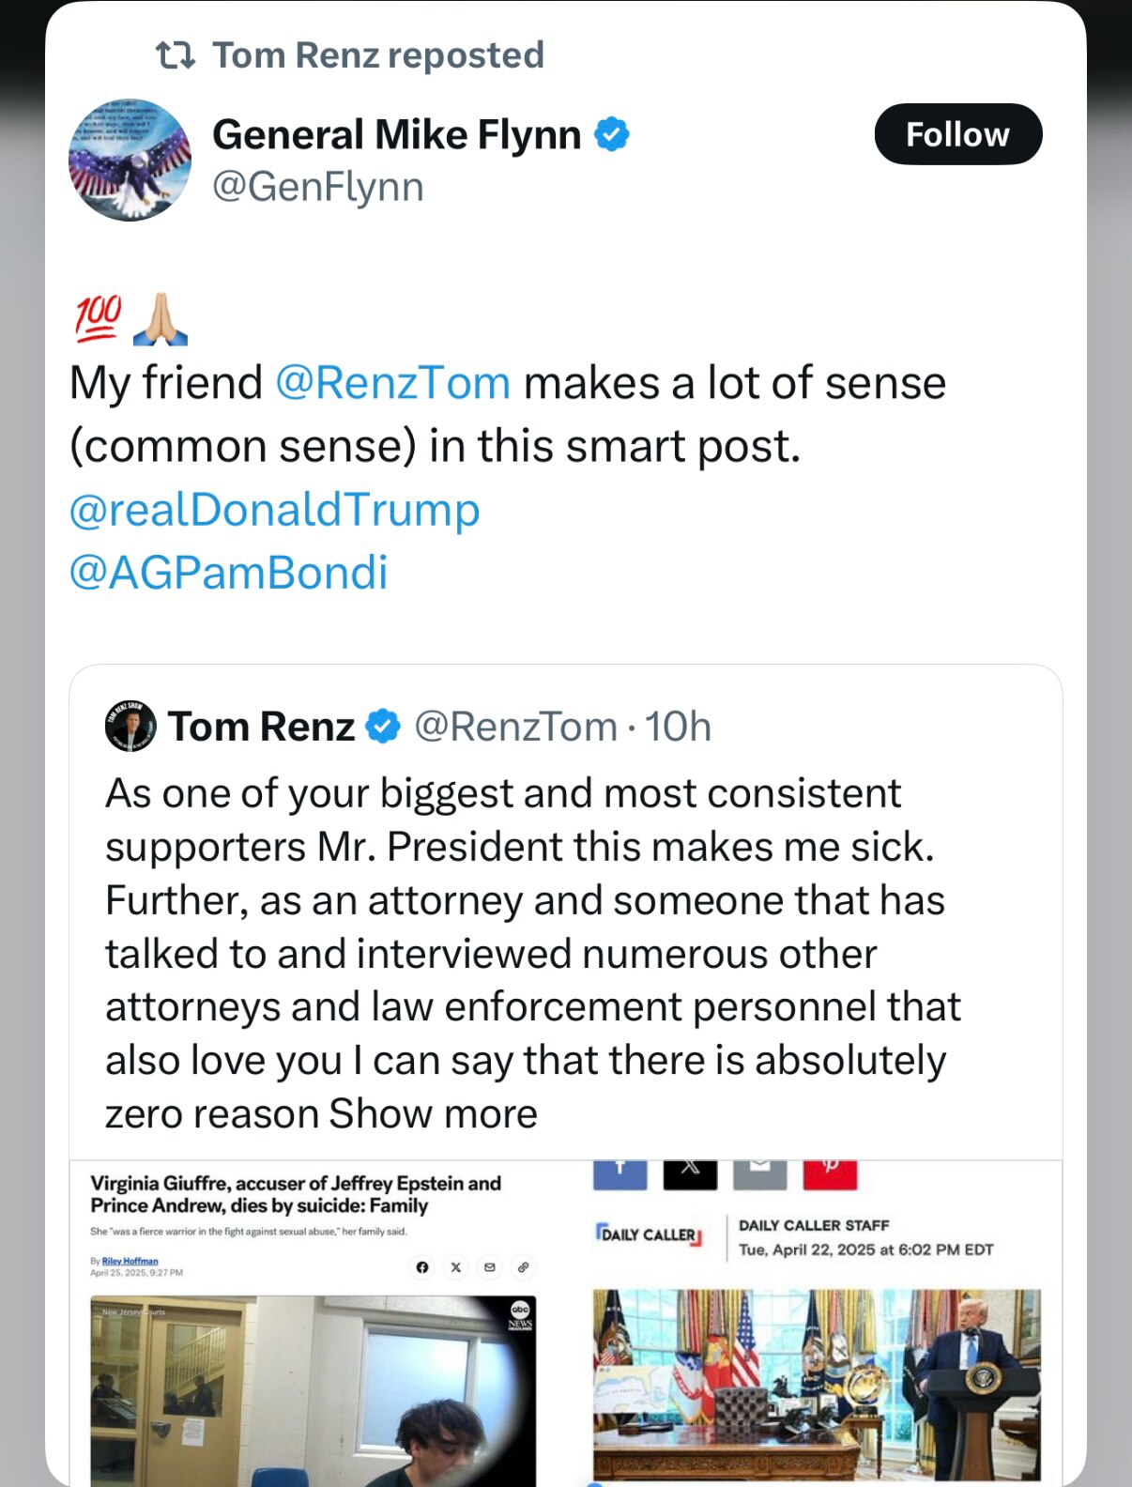Open the @AGPamBondi mention link
The width and height of the screenshot is (1132, 1487).
[228, 573]
